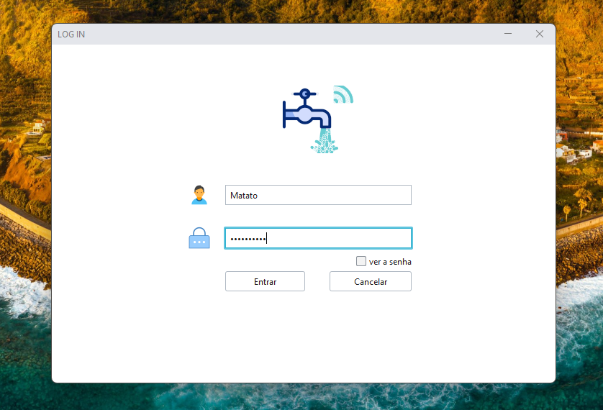The height and width of the screenshot is (410, 603).
Task: Click the empty middle of the title bar
Action: coord(288,35)
